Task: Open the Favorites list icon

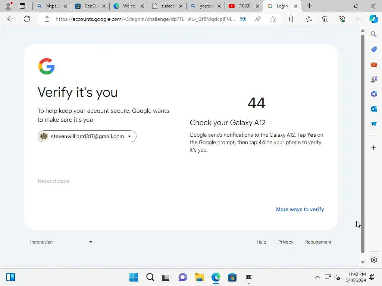Action: click(x=309, y=19)
